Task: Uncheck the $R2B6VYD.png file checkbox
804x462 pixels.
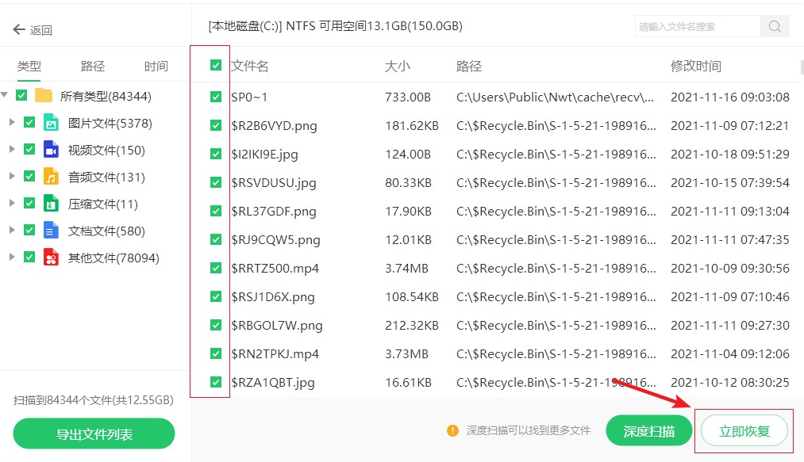Action: tap(216, 125)
